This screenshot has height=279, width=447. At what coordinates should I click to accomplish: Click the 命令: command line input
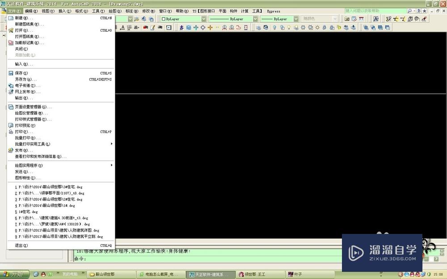click(x=207, y=258)
